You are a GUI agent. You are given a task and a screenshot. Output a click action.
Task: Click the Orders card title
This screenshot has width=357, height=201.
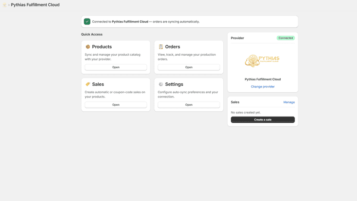(x=172, y=47)
